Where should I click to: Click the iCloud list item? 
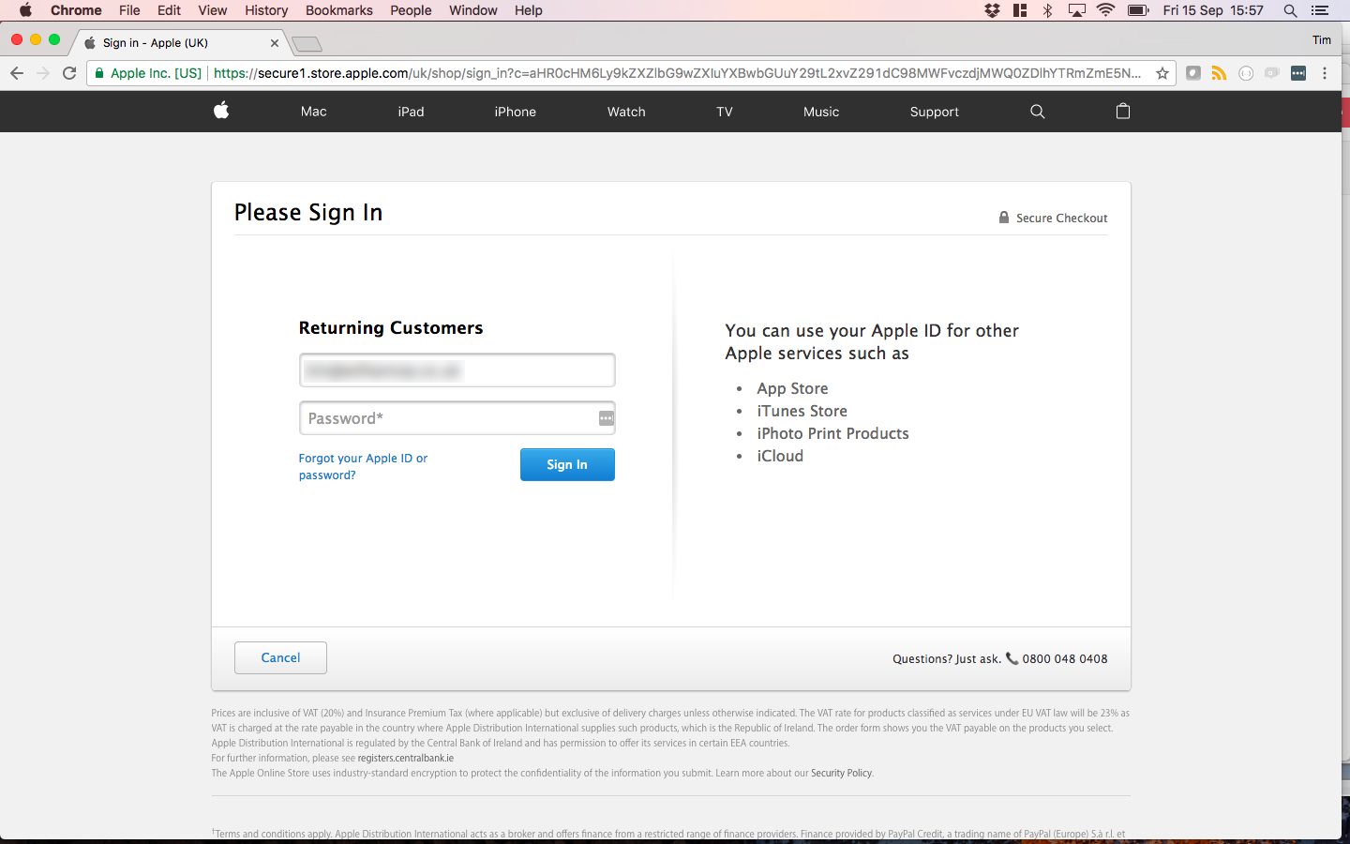click(x=780, y=456)
